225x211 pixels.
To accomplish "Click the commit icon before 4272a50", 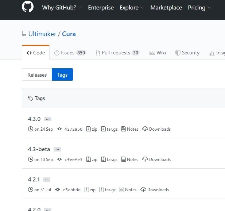I will 59,129.
